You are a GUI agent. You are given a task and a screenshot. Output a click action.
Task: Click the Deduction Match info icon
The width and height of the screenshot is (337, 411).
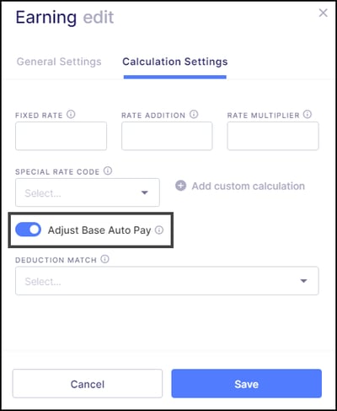tap(104, 259)
